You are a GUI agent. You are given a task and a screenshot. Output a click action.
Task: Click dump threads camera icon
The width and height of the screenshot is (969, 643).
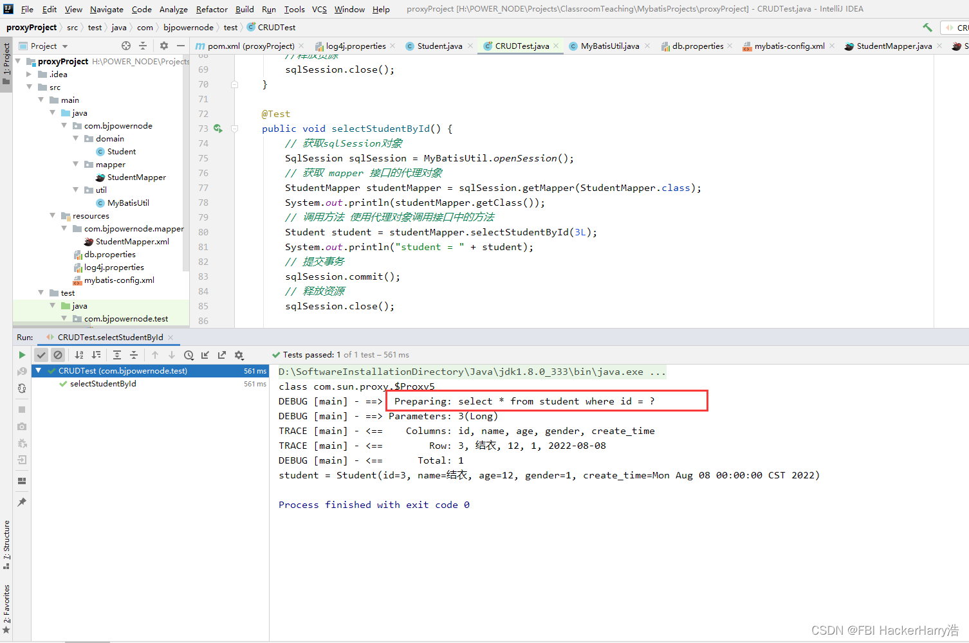click(22, 426)
